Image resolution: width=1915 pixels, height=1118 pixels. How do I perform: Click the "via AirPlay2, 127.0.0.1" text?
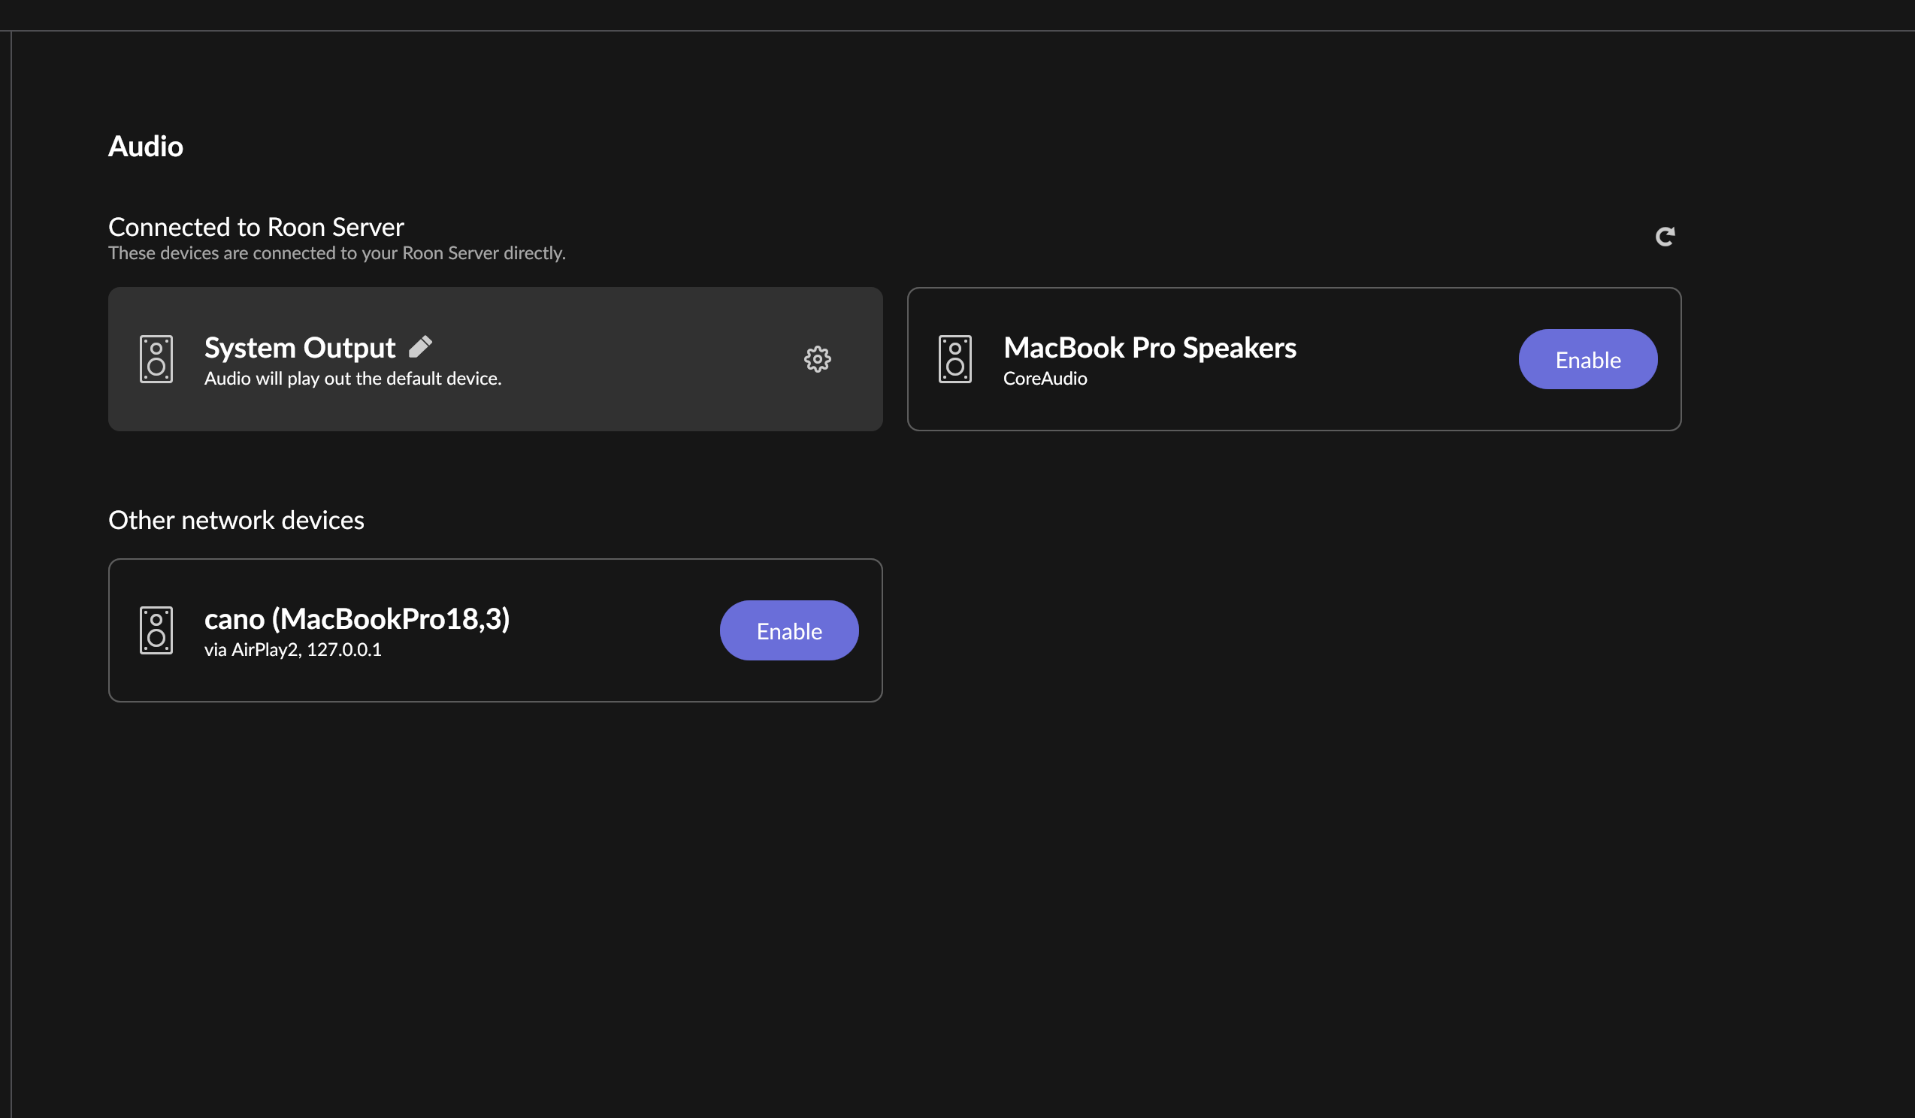coord(292,649)
